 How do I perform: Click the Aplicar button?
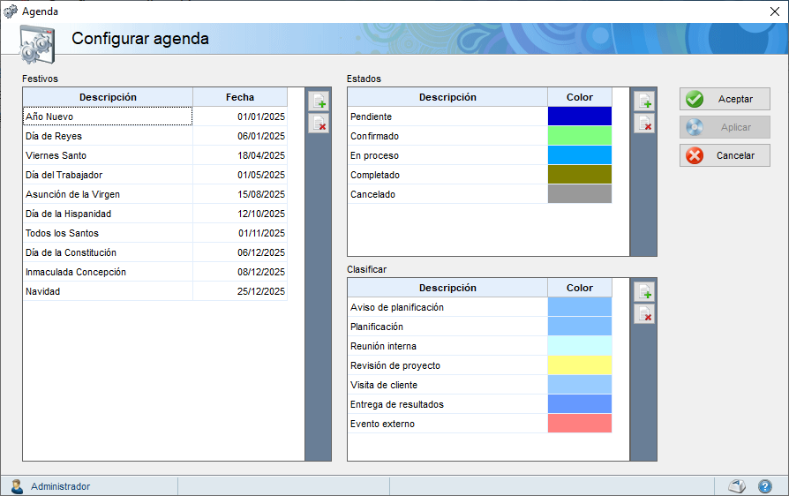pyautogui.click(x=725, y=127)
